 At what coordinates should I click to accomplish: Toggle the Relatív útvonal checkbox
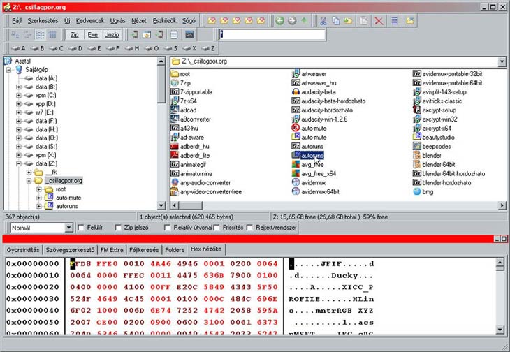pos(167,228)
